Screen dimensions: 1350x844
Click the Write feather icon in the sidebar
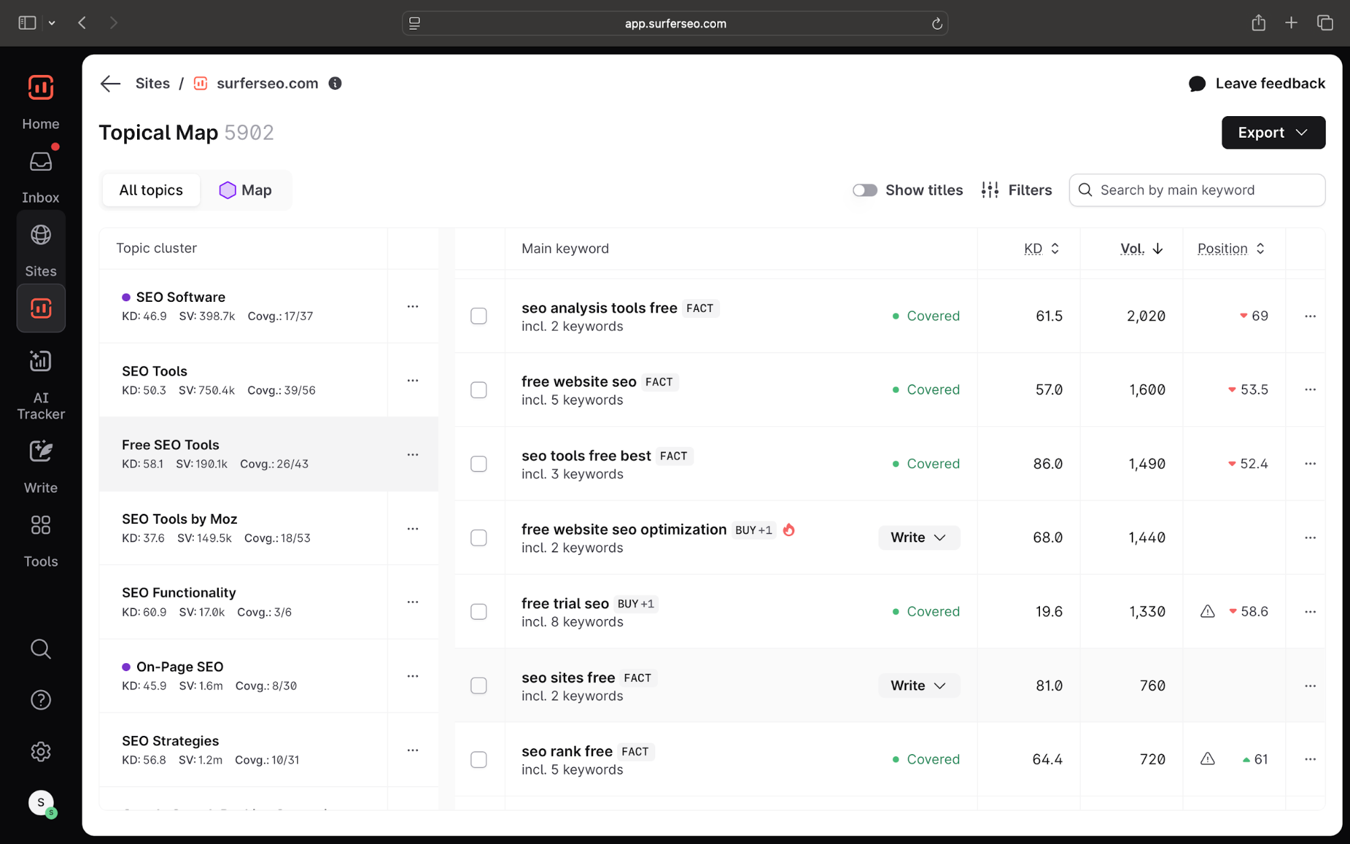pyautogui.click(x=41, y=451)
